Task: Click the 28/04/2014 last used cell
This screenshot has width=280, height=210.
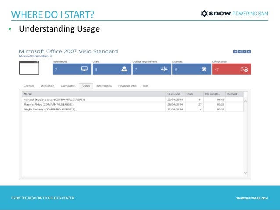Action: pyautogui.click(x=175, y=104)
